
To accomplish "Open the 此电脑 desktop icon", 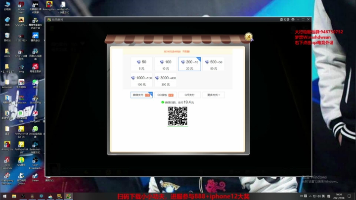I will (7, 6).
